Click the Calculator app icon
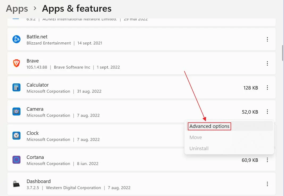The height and width of the screenshot is (196, 284). pyautogui.click(x=16, y=87)
